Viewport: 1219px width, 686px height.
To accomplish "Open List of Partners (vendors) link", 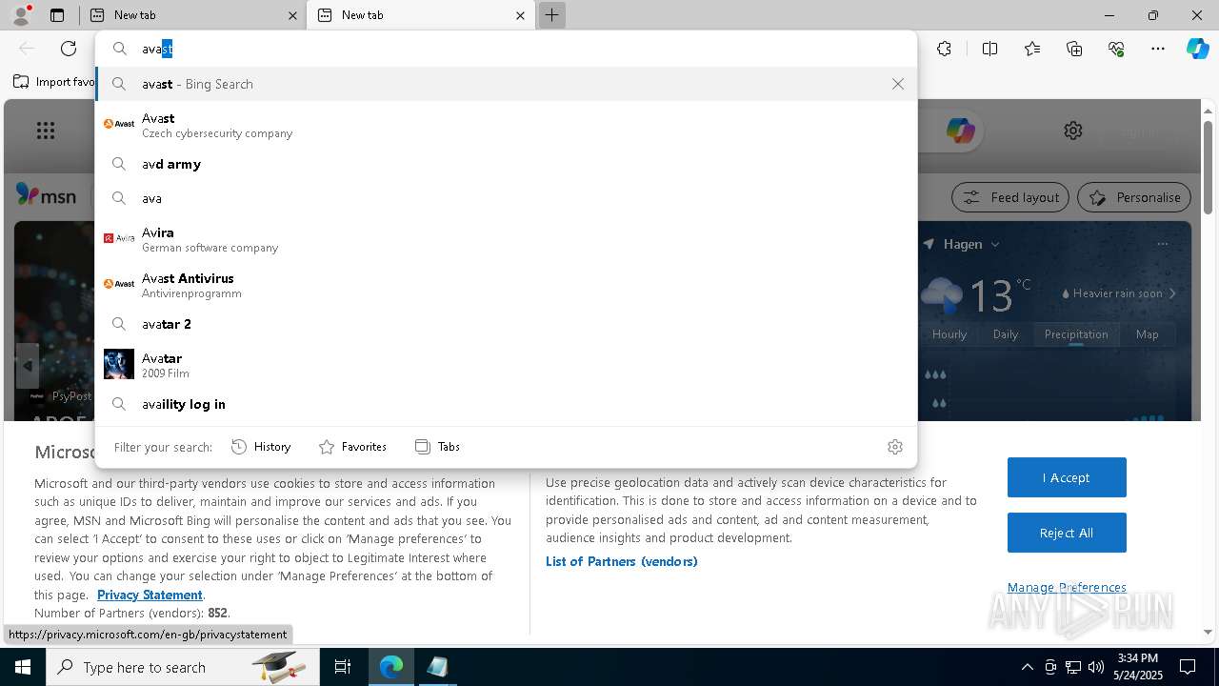I will pyautogui.click(x=622, y=561).
